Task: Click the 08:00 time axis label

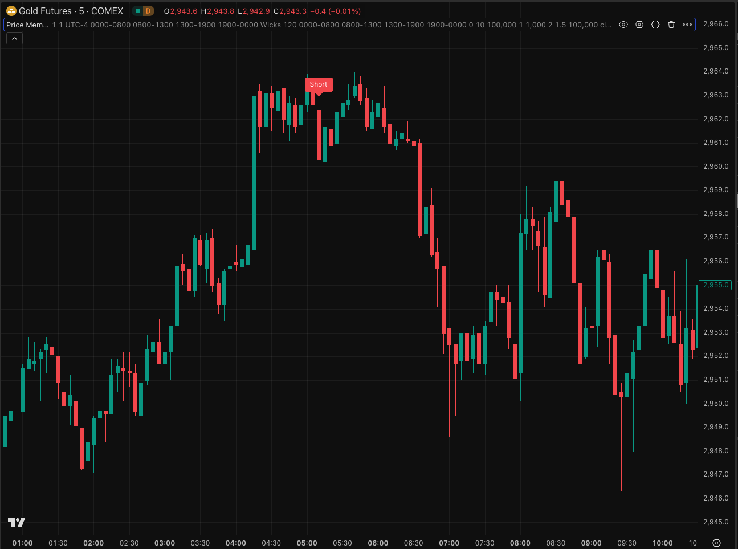Action: (x=520, y=543)
